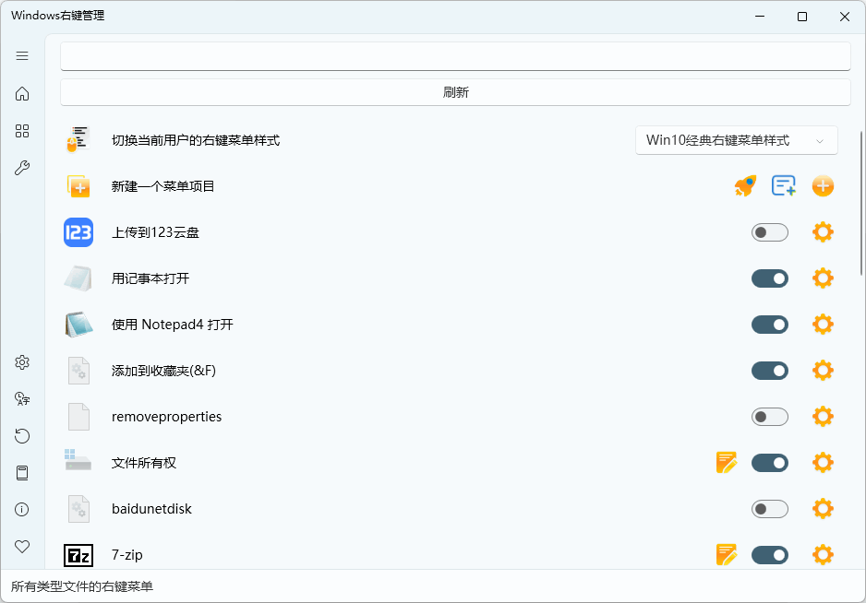Enable the removeproperties switch
The image size is (866, 603).
click(x=769, y=417)
